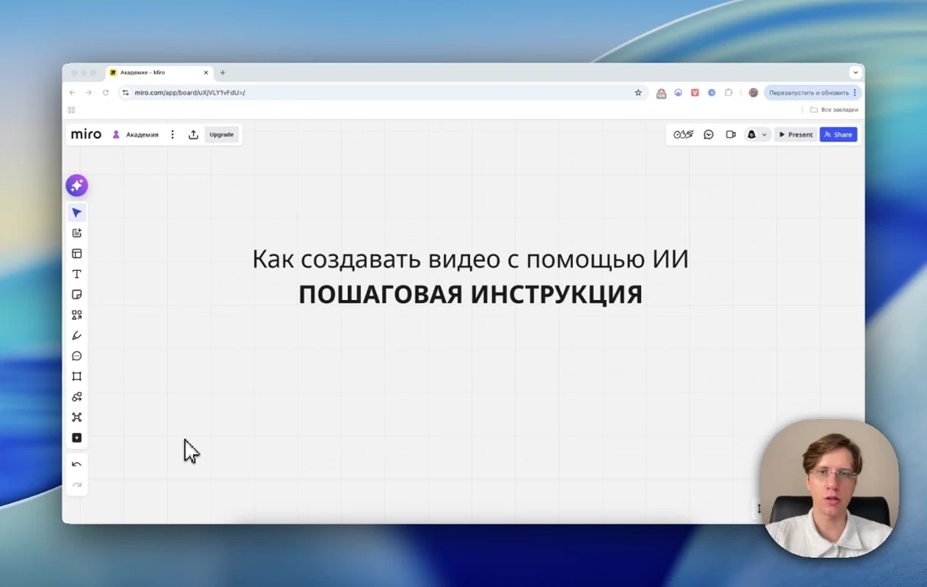This screenshot has width=927, height=587.
Task: Select the Text tool
Action: pyautogui.click(x=77, y=274)
